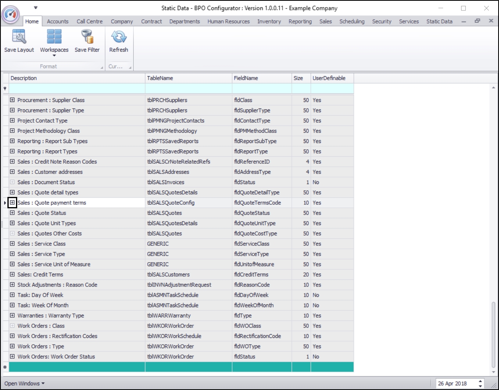Expand the Sales: Credit Terms row
The image size is (499, 390).
[x=12, y=274]
